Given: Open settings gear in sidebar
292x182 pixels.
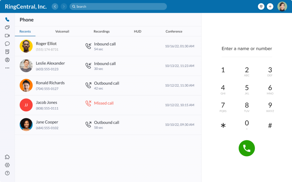Looking at the screenshot, I should click(x=7, y=165).
